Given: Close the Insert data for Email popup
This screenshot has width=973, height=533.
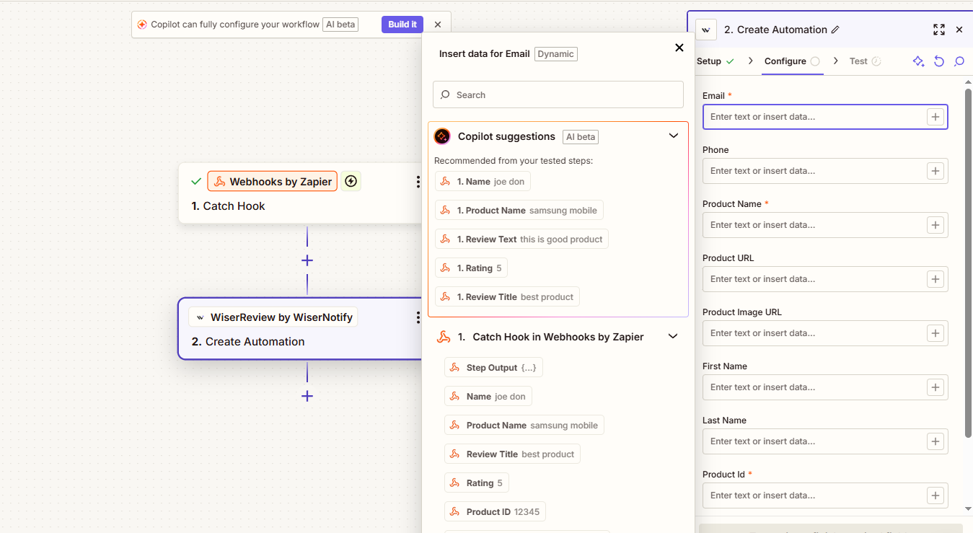Looking at the screenshot, I should pyautogui.click(x=679, y=48).
